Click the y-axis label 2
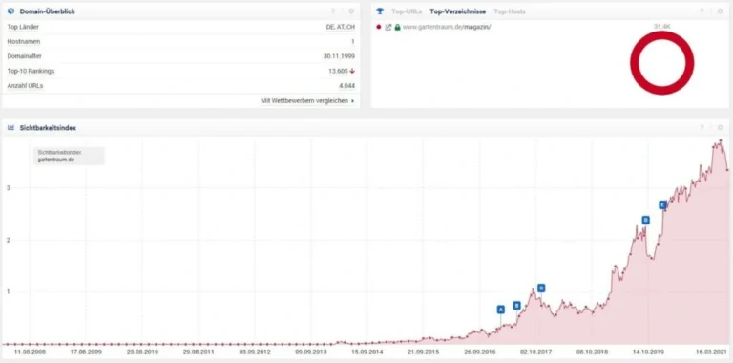 coord(9,240)
